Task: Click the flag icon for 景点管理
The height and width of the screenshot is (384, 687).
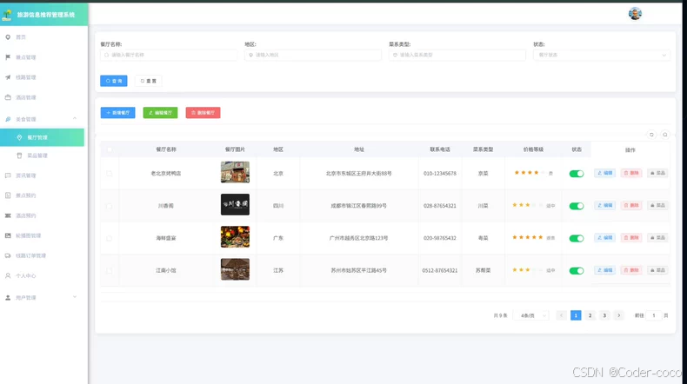Action: click(8, 57)
